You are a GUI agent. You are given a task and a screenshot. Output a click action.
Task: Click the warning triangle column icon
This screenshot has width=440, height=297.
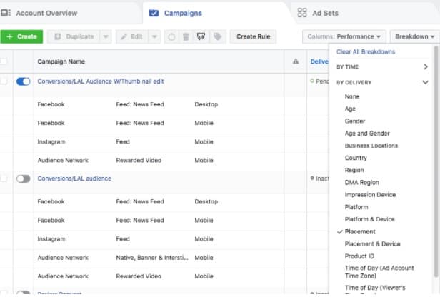click(296, 61)
